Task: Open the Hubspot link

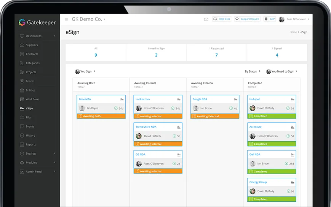Action: click(x=254, y=99)
